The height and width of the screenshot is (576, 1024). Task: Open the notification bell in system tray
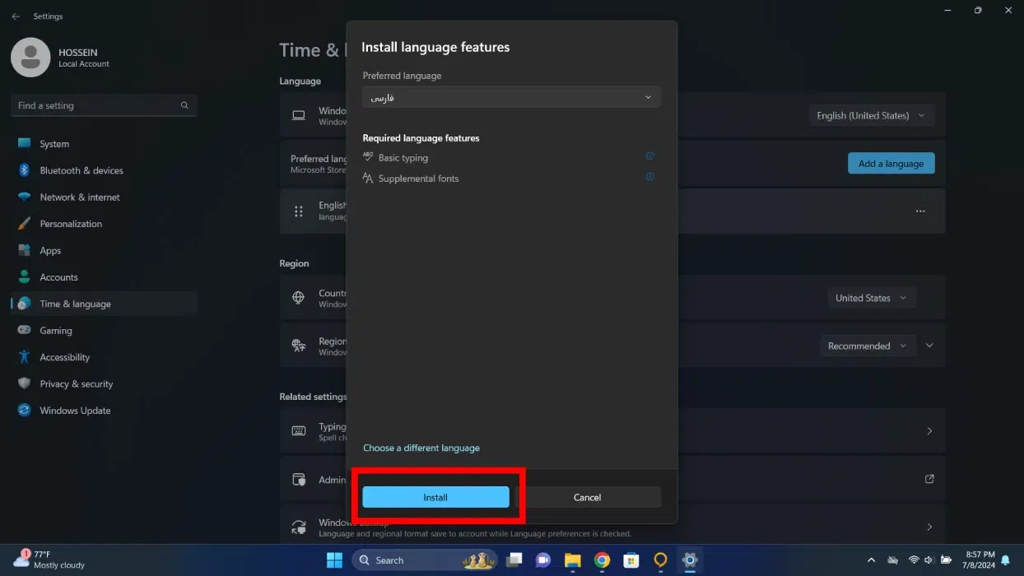pos(1005,560)
